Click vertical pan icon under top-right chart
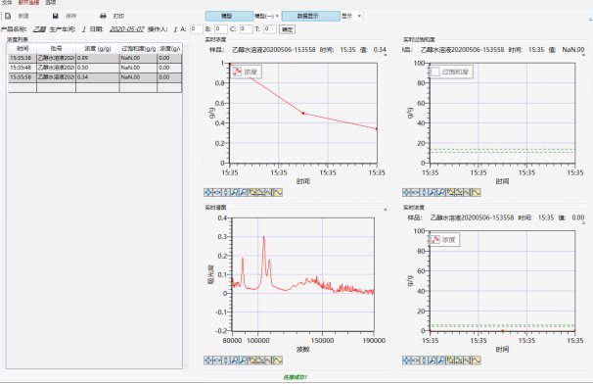This screenshot has height=384, width=593. tap(425, 192)
